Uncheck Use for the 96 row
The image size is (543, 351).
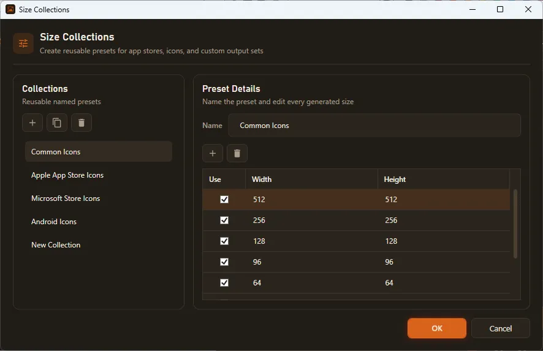point(224,262)
